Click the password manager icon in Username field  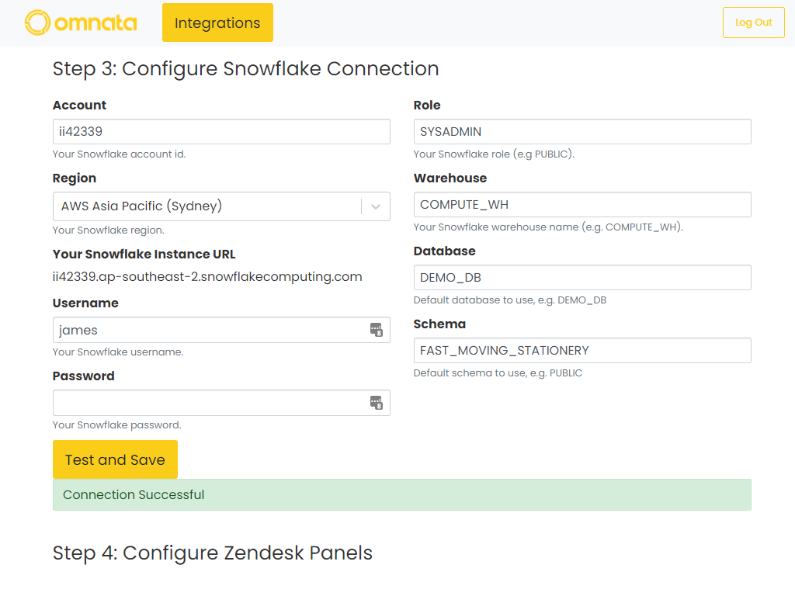(377, 330)
